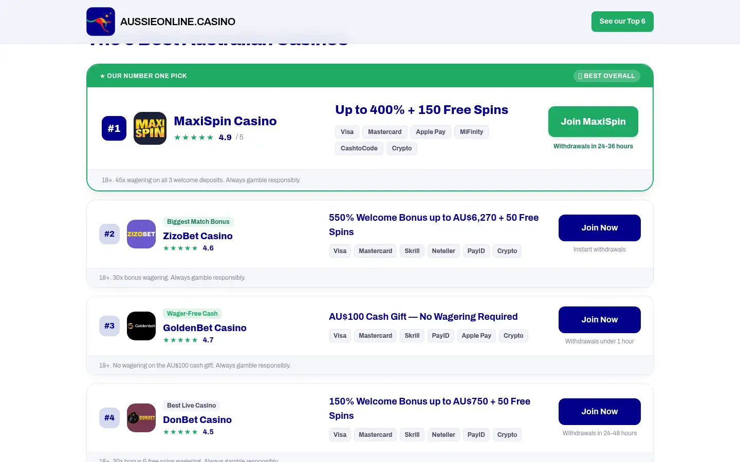This screenshot has width=740, height=462.
Task: Click GoldenBet's PayID chip
Action: click(440, 336)
